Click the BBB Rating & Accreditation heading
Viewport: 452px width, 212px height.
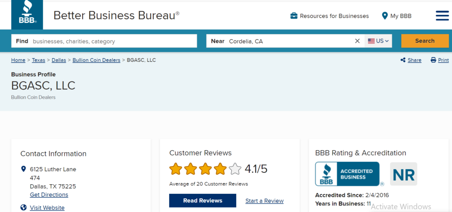(x=361, y=153)
